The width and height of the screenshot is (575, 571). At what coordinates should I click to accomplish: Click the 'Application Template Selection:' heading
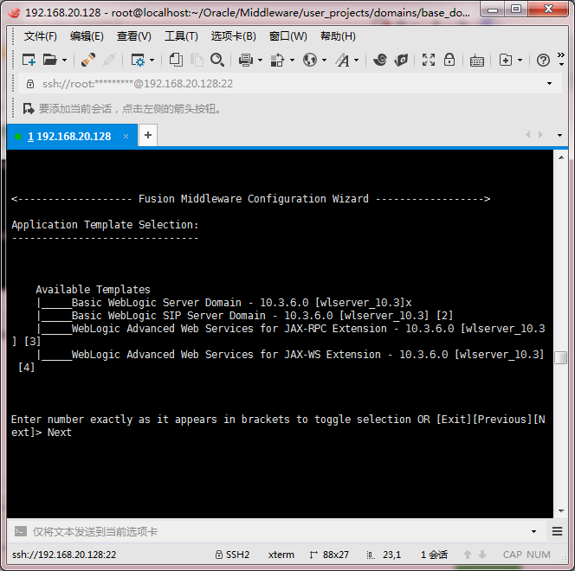click(105, 225)
